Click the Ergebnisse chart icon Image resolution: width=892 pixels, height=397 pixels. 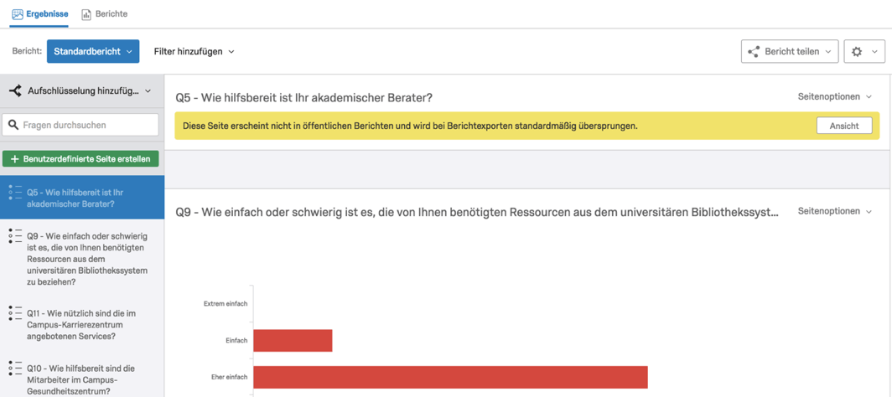click(x=18, y=14)
